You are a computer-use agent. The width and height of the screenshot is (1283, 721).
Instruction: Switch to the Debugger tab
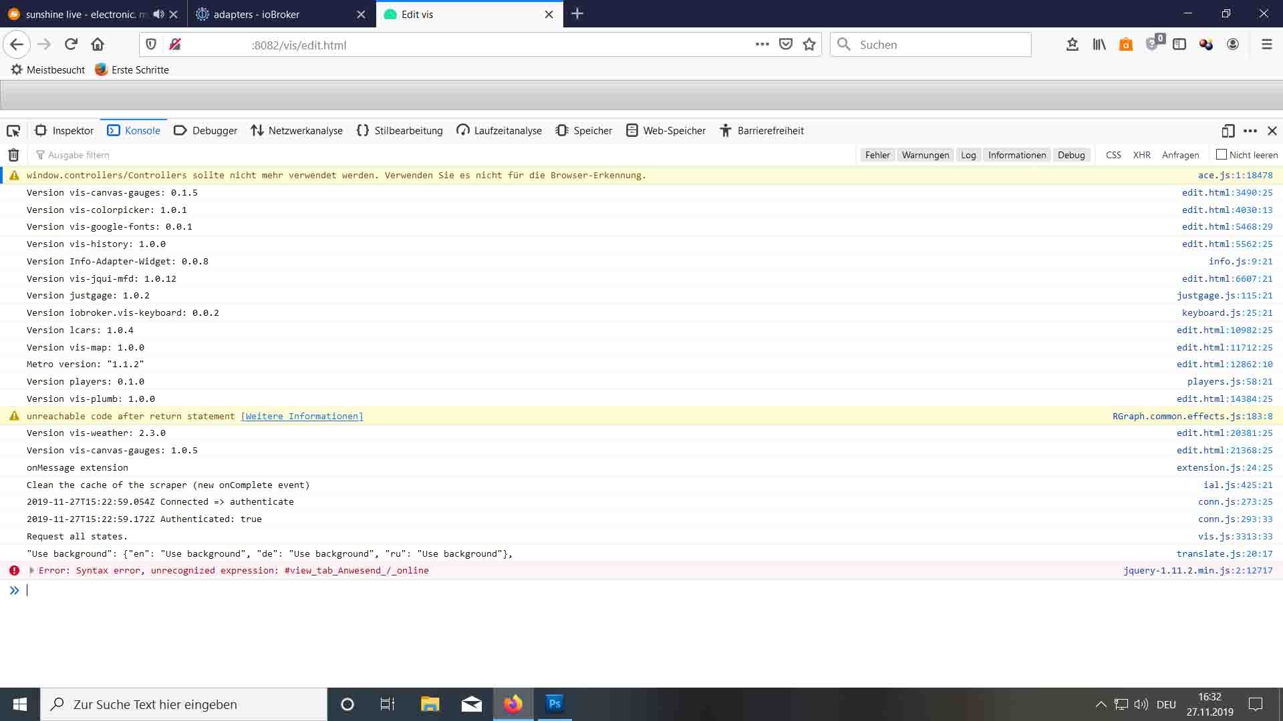[x=206, y=131]
